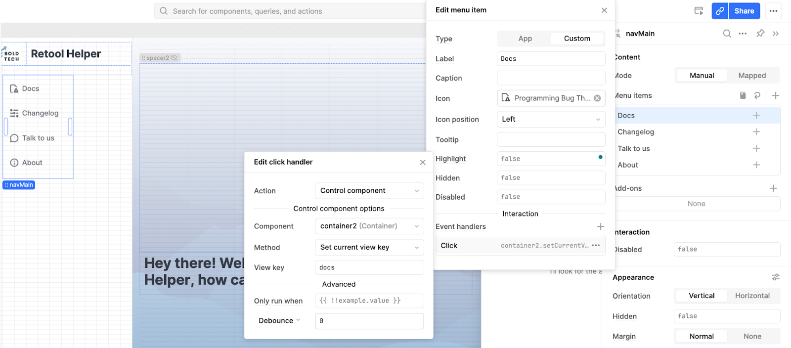Click the blue copy link icon button

[x=720, y=11]
